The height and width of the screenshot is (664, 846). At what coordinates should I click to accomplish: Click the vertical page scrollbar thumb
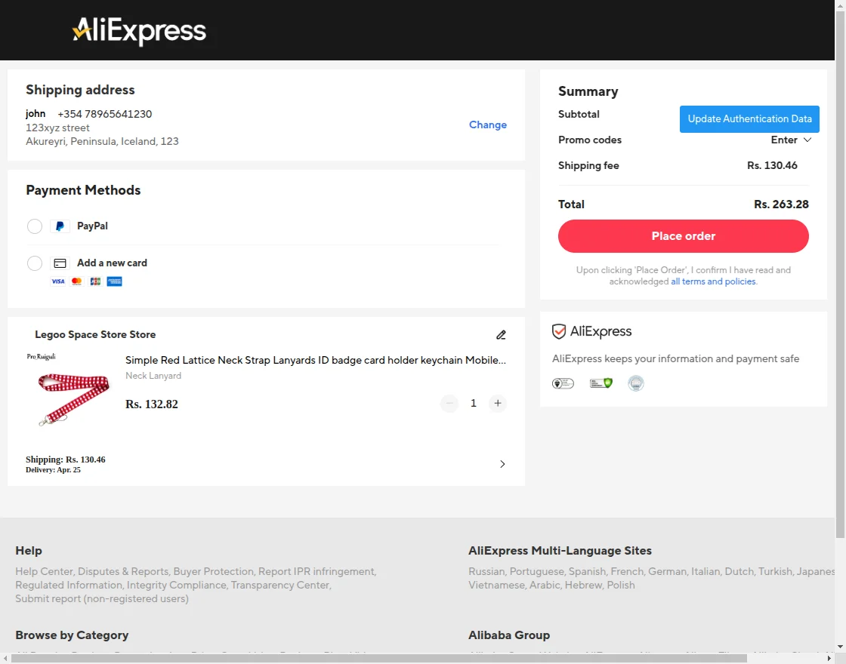point(840,274)
